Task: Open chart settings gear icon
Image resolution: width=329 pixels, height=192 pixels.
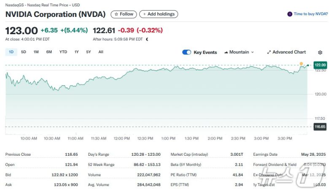Action: (320, 52)
